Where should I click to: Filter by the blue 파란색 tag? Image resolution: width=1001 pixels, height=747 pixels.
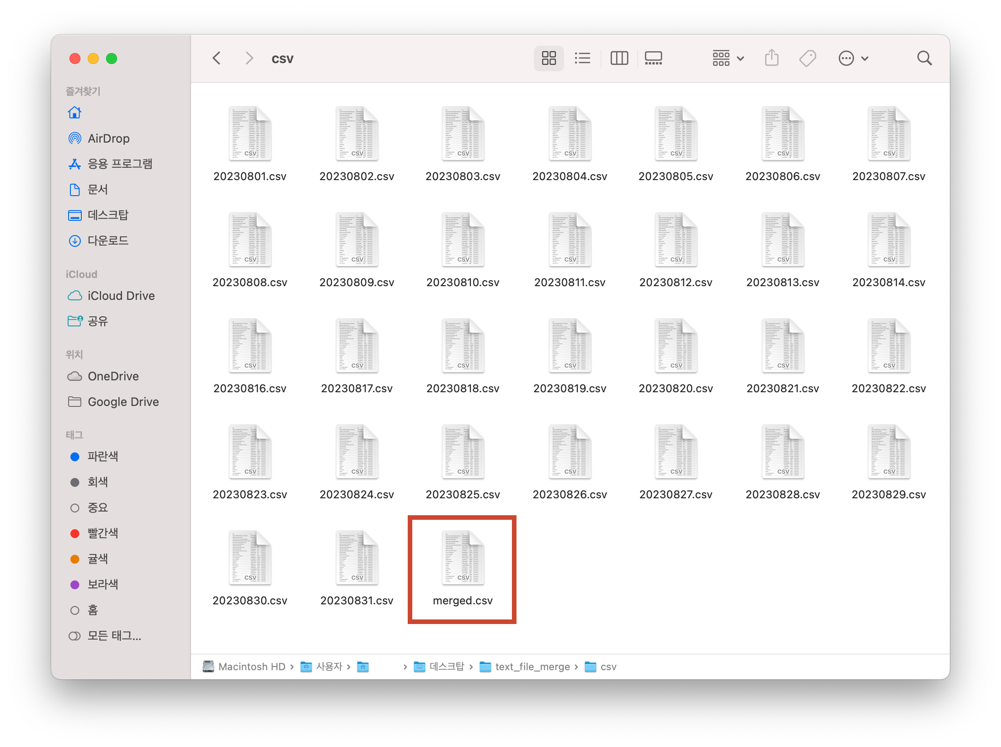point(103,456)
